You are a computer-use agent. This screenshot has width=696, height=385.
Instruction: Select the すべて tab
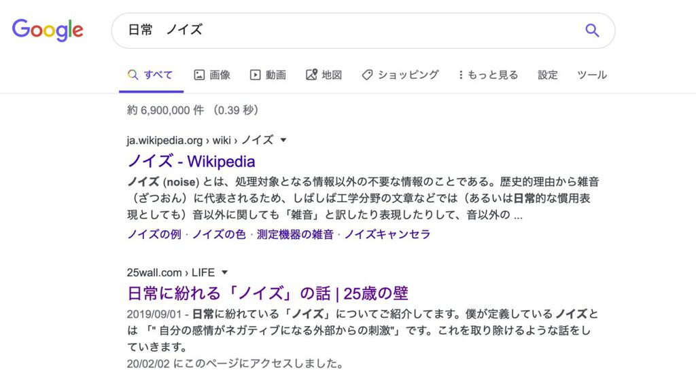point(151,75)
